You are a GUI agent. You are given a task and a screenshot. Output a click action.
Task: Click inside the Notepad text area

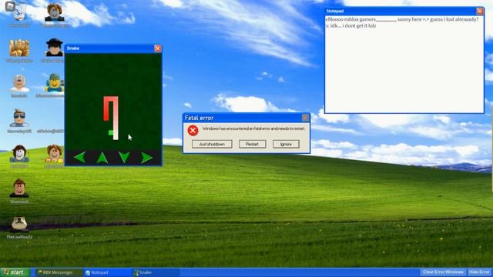point(404,65)
